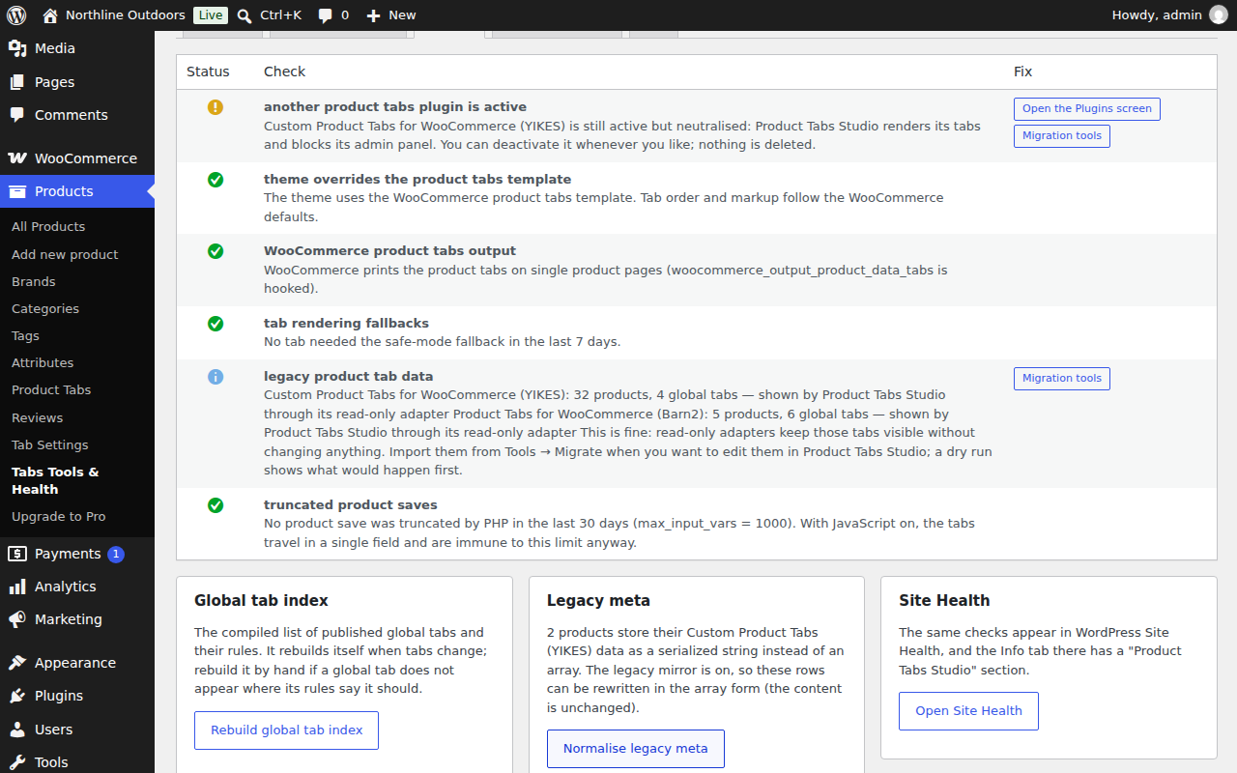This screenshot has width=1237, height=773.
Task: Click the Media sidebar icon
Action: [x=17, y=48]
